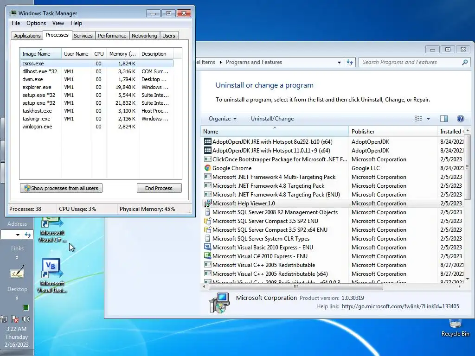Viewport: 475px width, 356px height.
Task: Select SQL Server Compact 3.5 SP2 ENU icon
Action: [x=207, y=221]
